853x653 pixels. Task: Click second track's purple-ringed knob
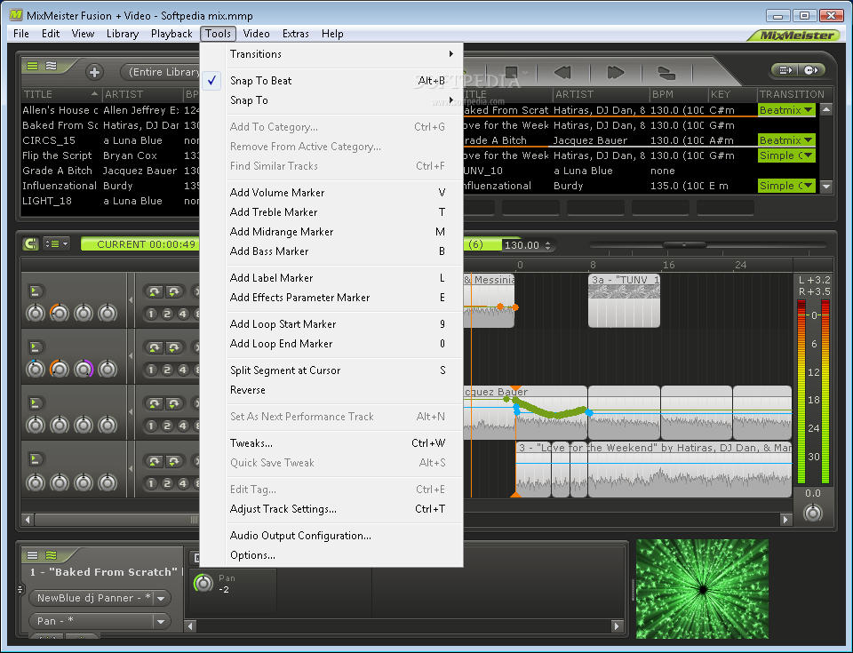(x=84, y=369)
